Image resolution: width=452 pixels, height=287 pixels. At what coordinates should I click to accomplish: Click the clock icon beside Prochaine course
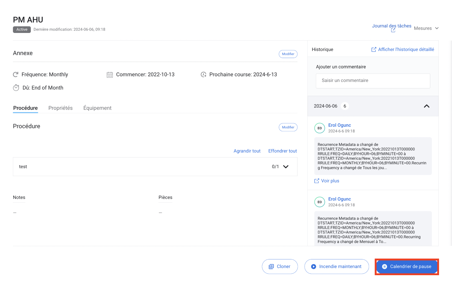click(203, 75)
